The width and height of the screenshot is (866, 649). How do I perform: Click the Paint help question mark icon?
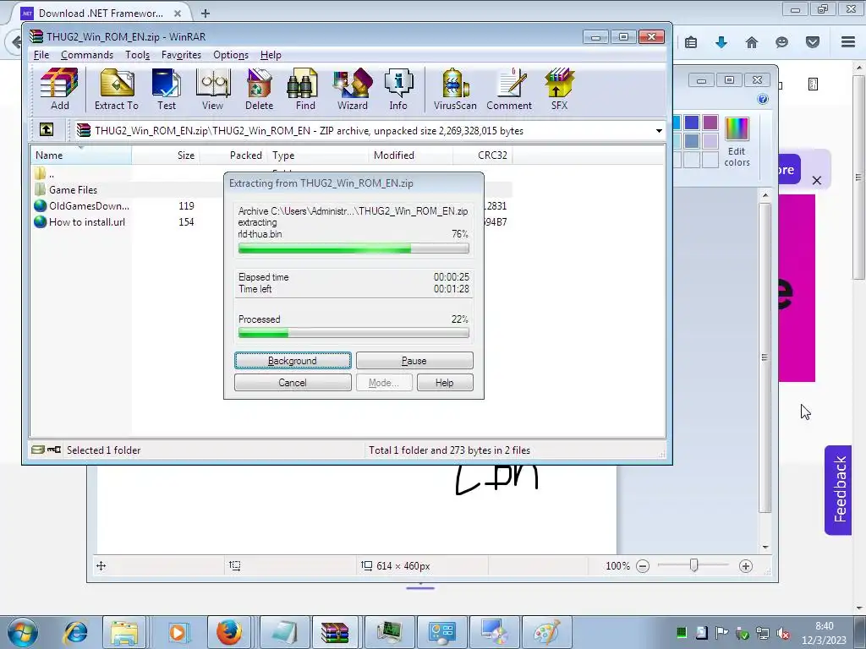pos(763,99)
